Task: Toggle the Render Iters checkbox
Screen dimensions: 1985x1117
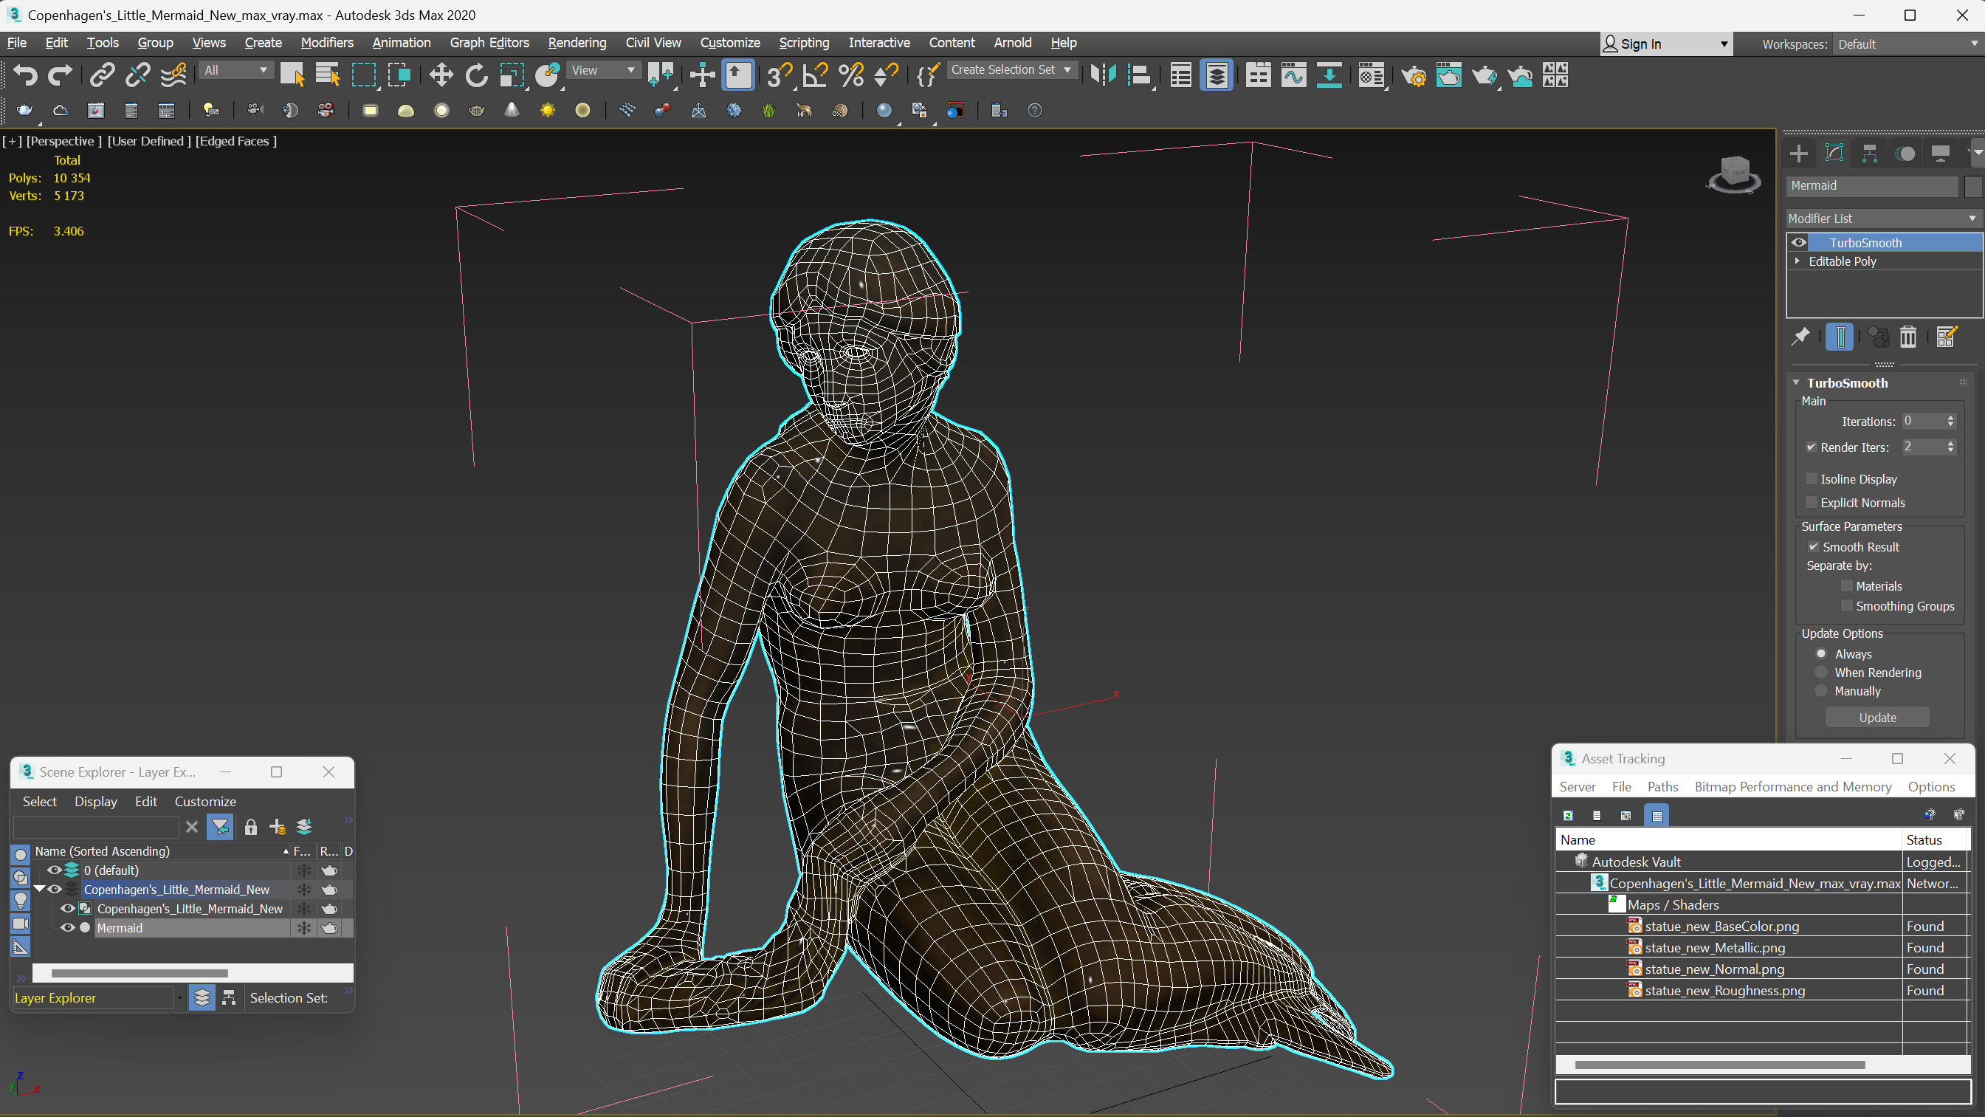Action: click(x=1812, y=447)
